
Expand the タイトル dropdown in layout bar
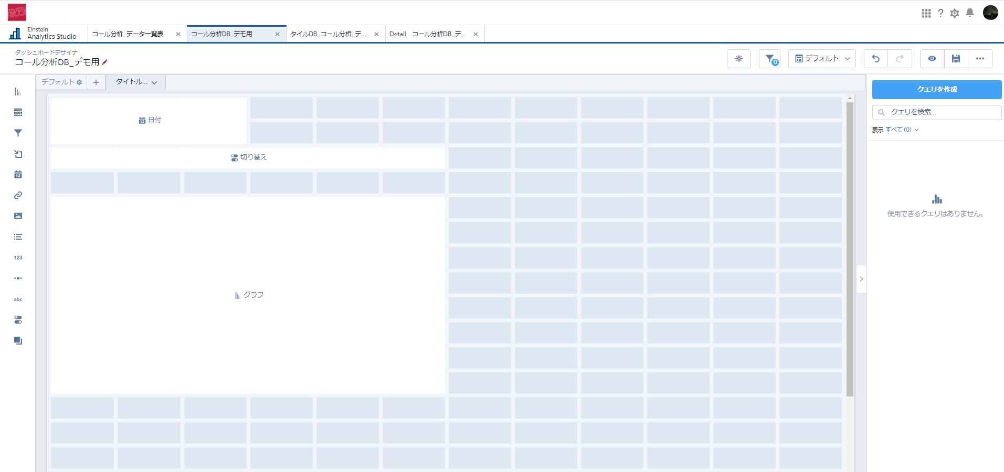coord(136,82)
